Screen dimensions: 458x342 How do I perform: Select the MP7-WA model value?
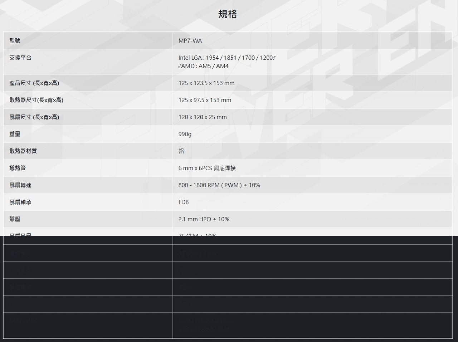190,41
